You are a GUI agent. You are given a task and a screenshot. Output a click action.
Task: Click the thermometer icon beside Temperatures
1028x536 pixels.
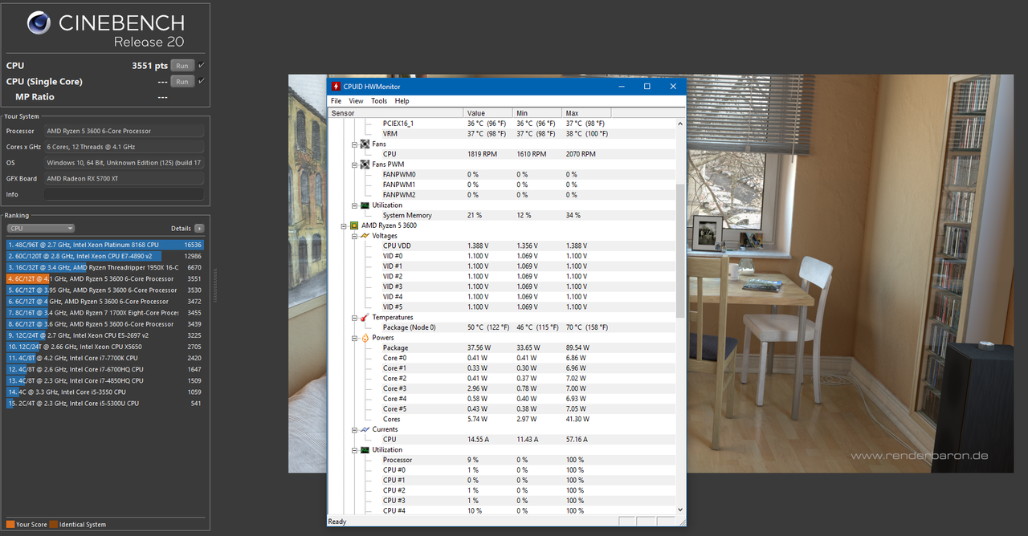click(365, 318)
